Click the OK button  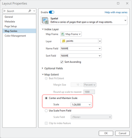point(106,133)
